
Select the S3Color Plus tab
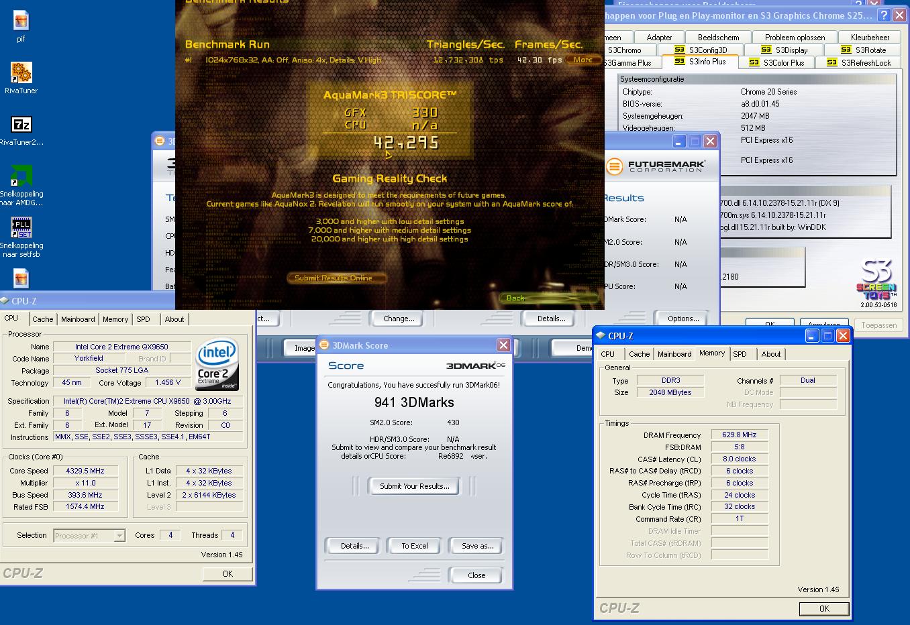[776, 63]
